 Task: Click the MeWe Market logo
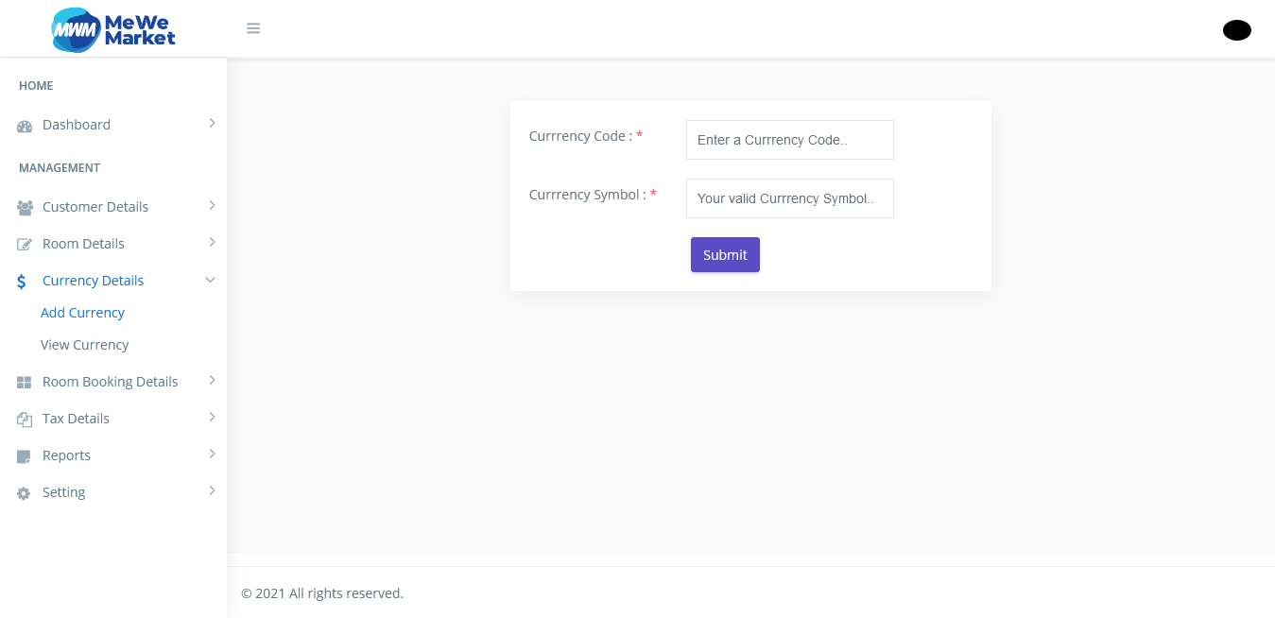113,29
